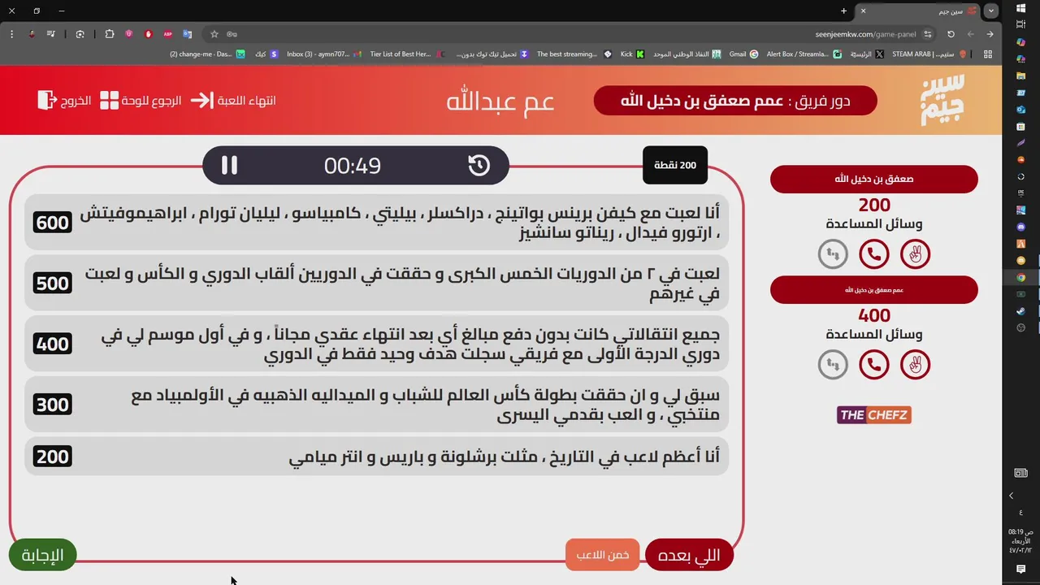
Task: Open a new browser tab
Action: click(x=843, y=11)
